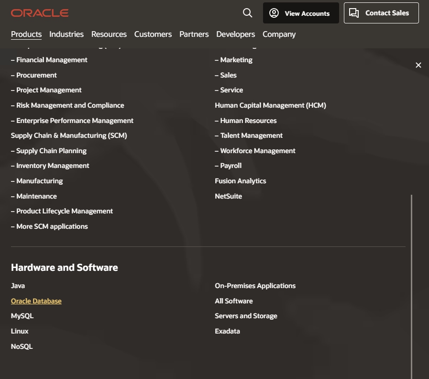The image size is (429, 379).
Task: Open Talent Management link
Action: tap(249, 135)
